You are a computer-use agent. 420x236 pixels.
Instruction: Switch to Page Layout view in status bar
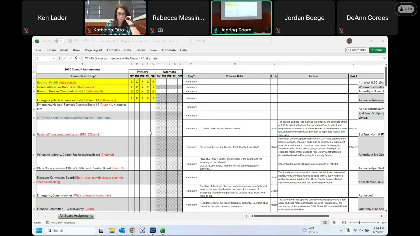pyautogui.click(x=334, y=223)
